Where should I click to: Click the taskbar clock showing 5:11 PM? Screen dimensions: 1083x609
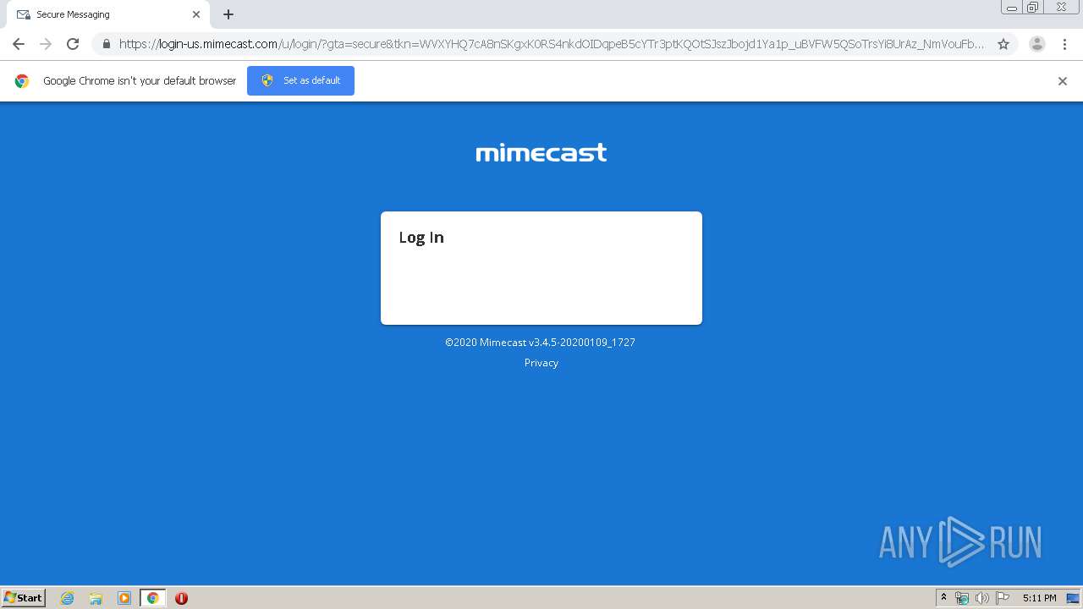point(1039,598)
